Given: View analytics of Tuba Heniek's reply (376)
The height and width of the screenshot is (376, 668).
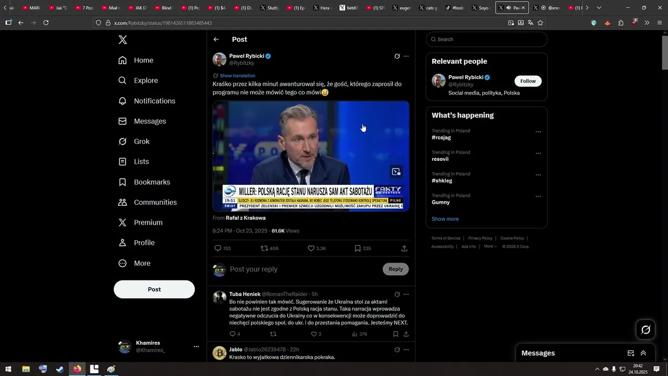Looking at the screenshot, I should pos(360,334).
